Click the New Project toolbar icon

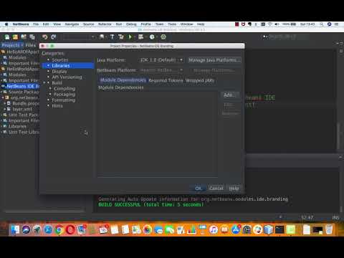tap(15, 37)
